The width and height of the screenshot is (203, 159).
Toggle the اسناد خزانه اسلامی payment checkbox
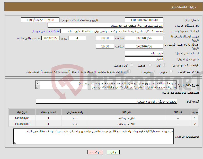point(129,71)
